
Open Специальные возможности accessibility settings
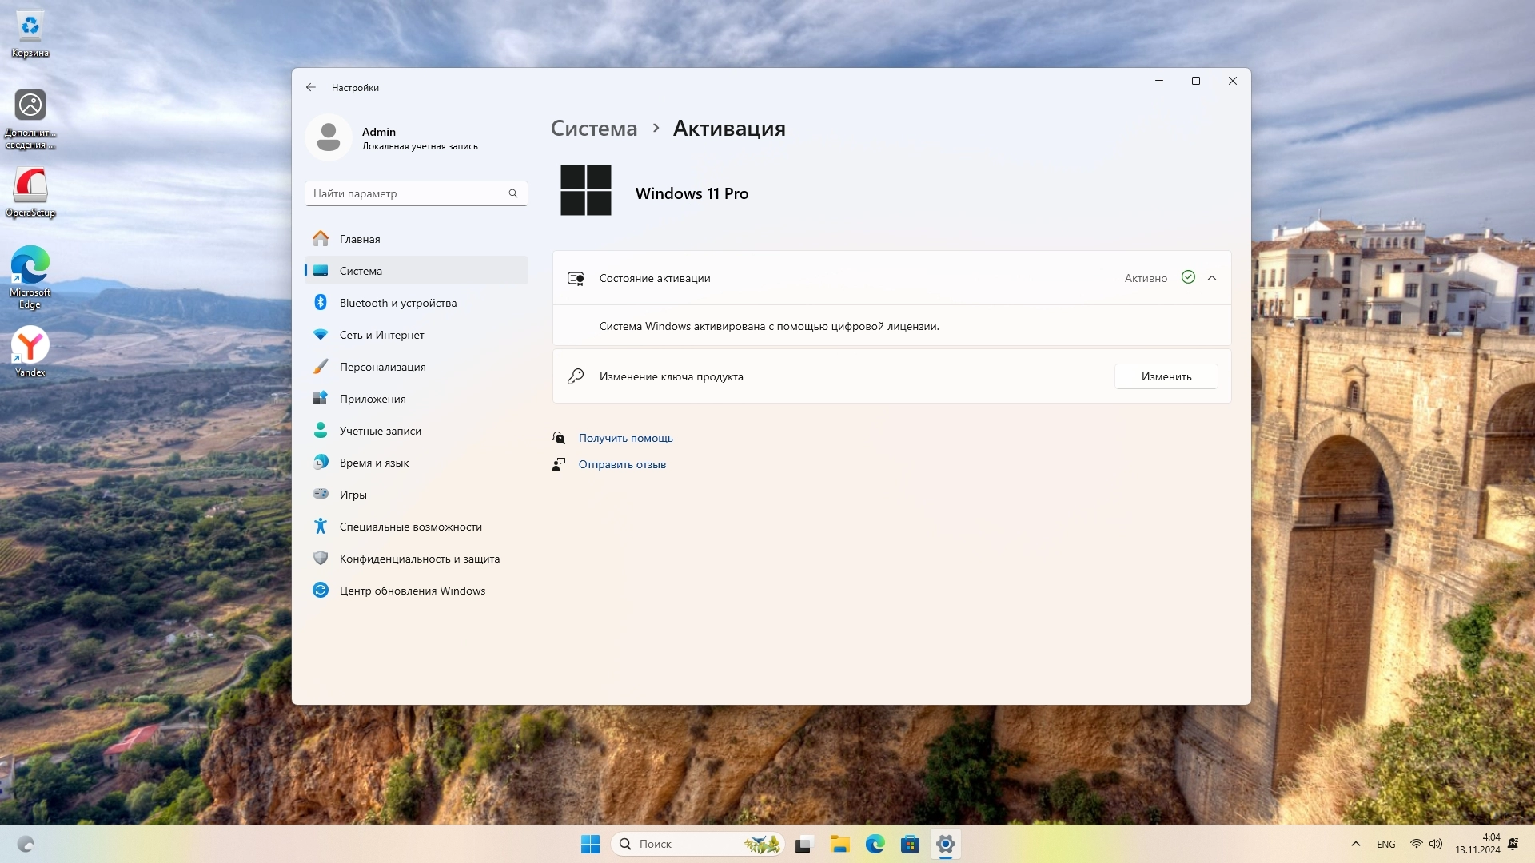pos(410,527)
